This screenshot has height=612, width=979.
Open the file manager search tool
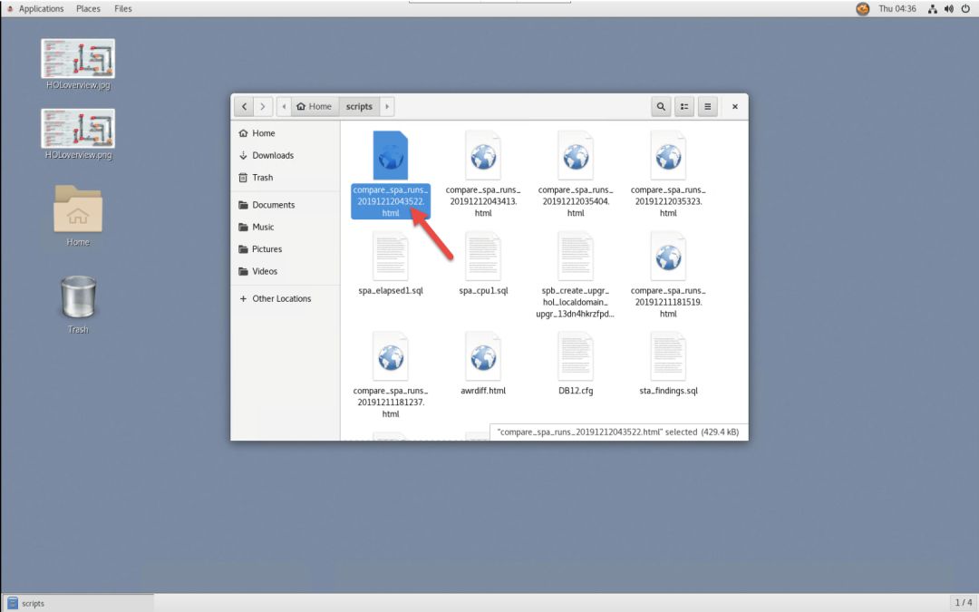[661, 106]
